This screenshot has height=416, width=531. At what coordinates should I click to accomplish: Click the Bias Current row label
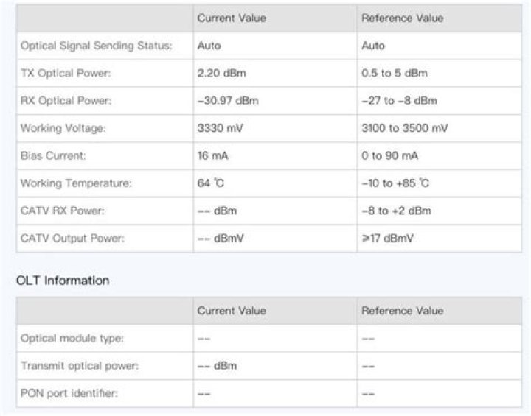point(53,156)
